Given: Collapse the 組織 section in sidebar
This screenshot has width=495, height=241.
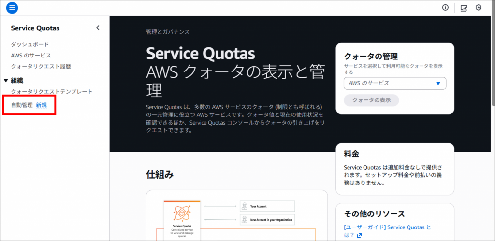Looking at the screenshot, I should point(6,81).
